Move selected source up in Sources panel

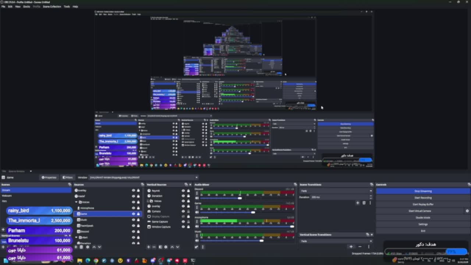tap(94, 247)
